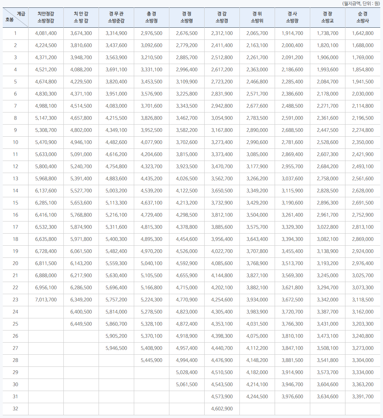
Task: Select the value 6,888,000
Action: (x=46, y=275)
